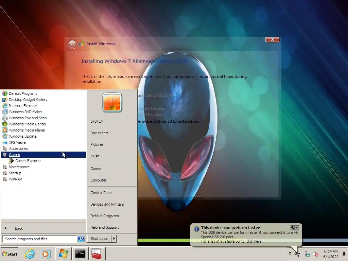This screenshot has height=261, width=348.
Task: Switch to Install Windows taskbar item
Action: click(x=63, y=254)
